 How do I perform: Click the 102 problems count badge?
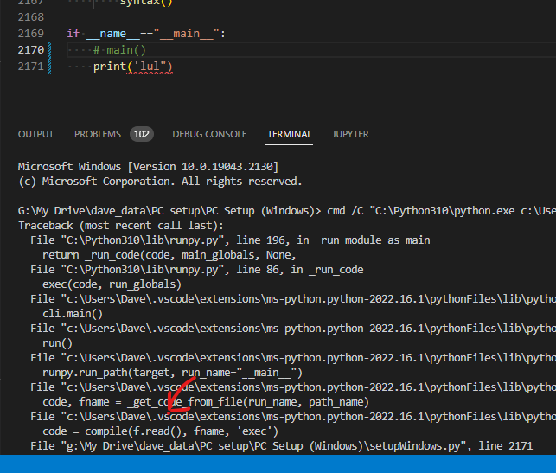coord(142,134)
